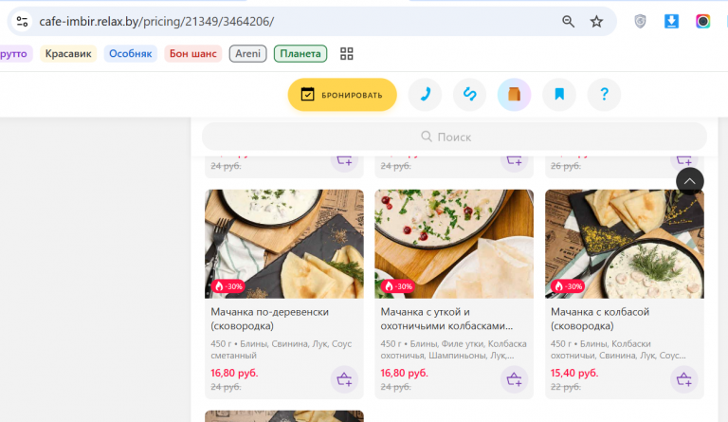Open the Красавик bookmark
728x422 pixels.
pyautogui.click(x=68, y=53)
